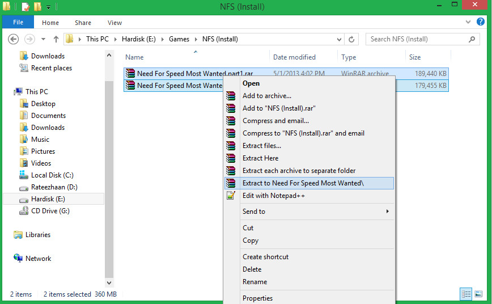The width and height of the screenshot is (492, 304).
Task: Click the second rar file's archive icon
Action: coord(130,86)
